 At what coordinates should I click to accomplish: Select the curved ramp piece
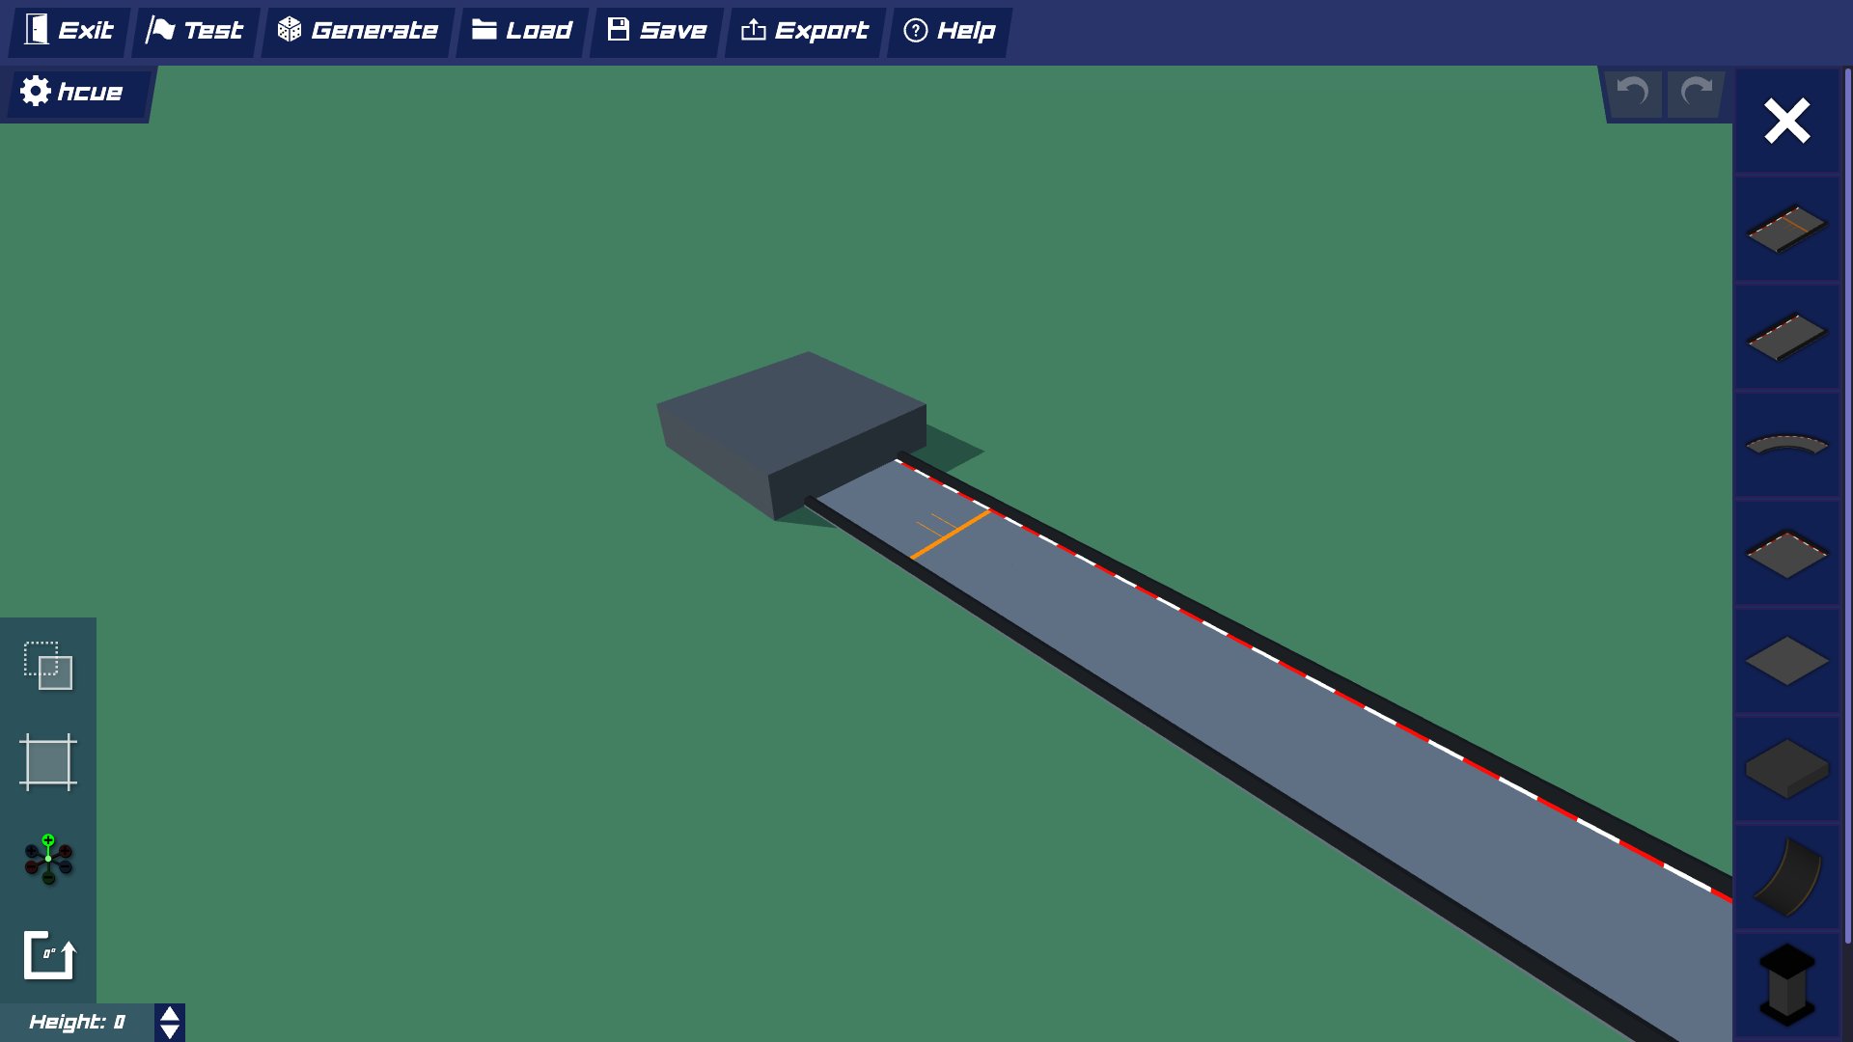click(x=1786, y=876)
